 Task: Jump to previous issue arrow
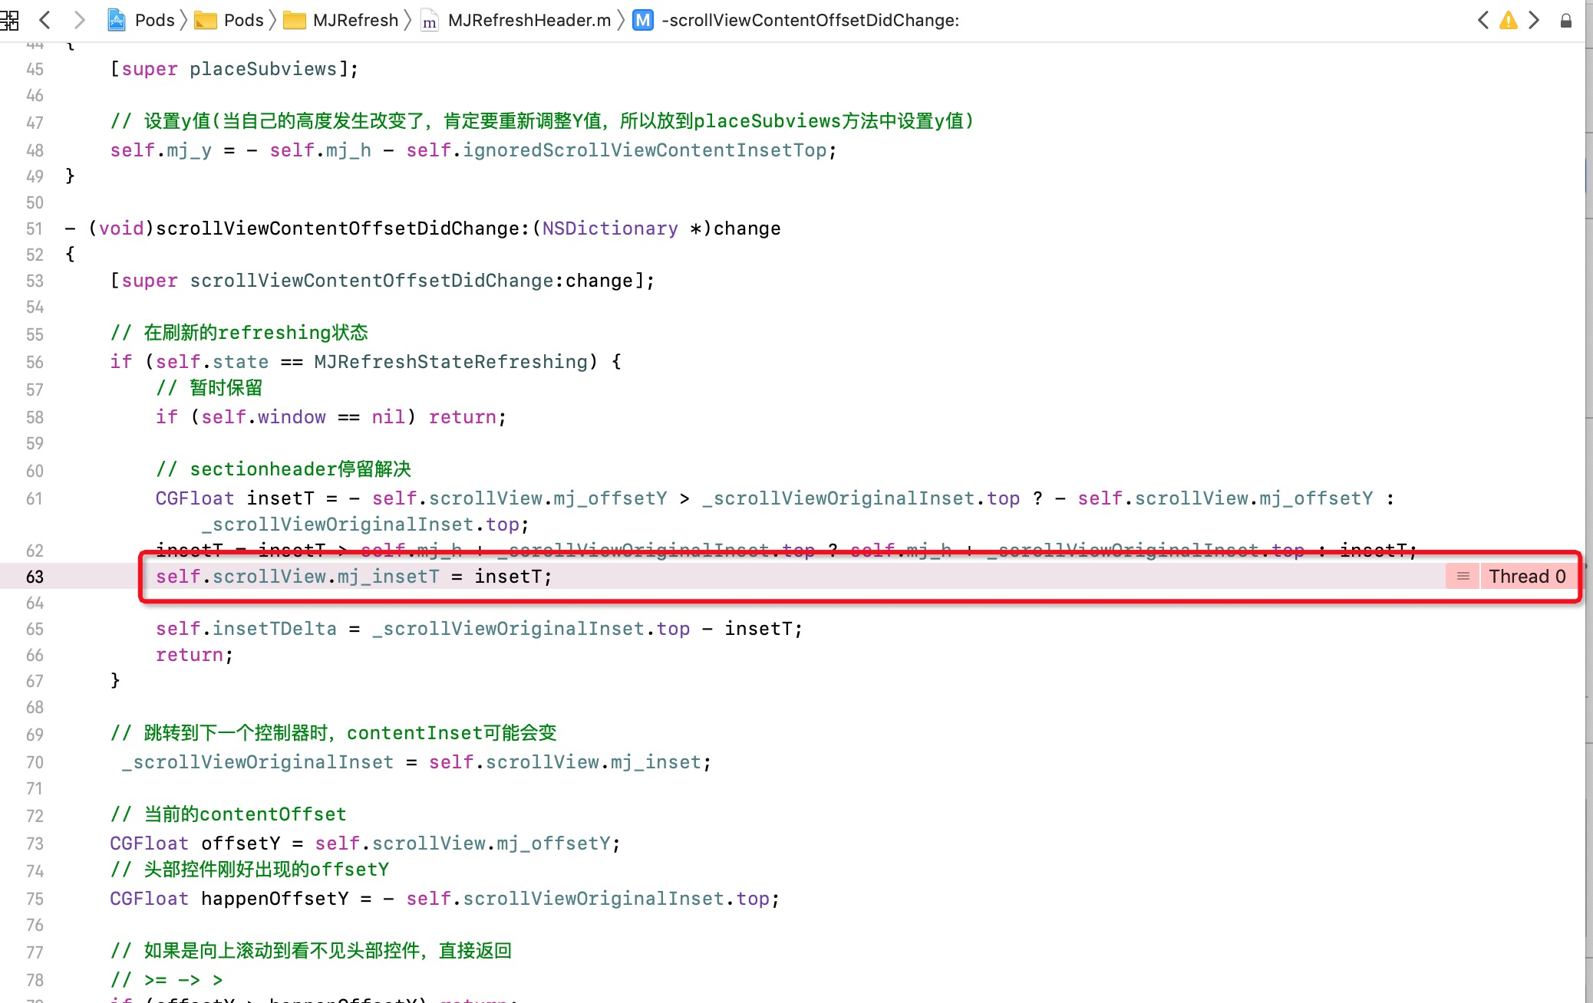1483,20
